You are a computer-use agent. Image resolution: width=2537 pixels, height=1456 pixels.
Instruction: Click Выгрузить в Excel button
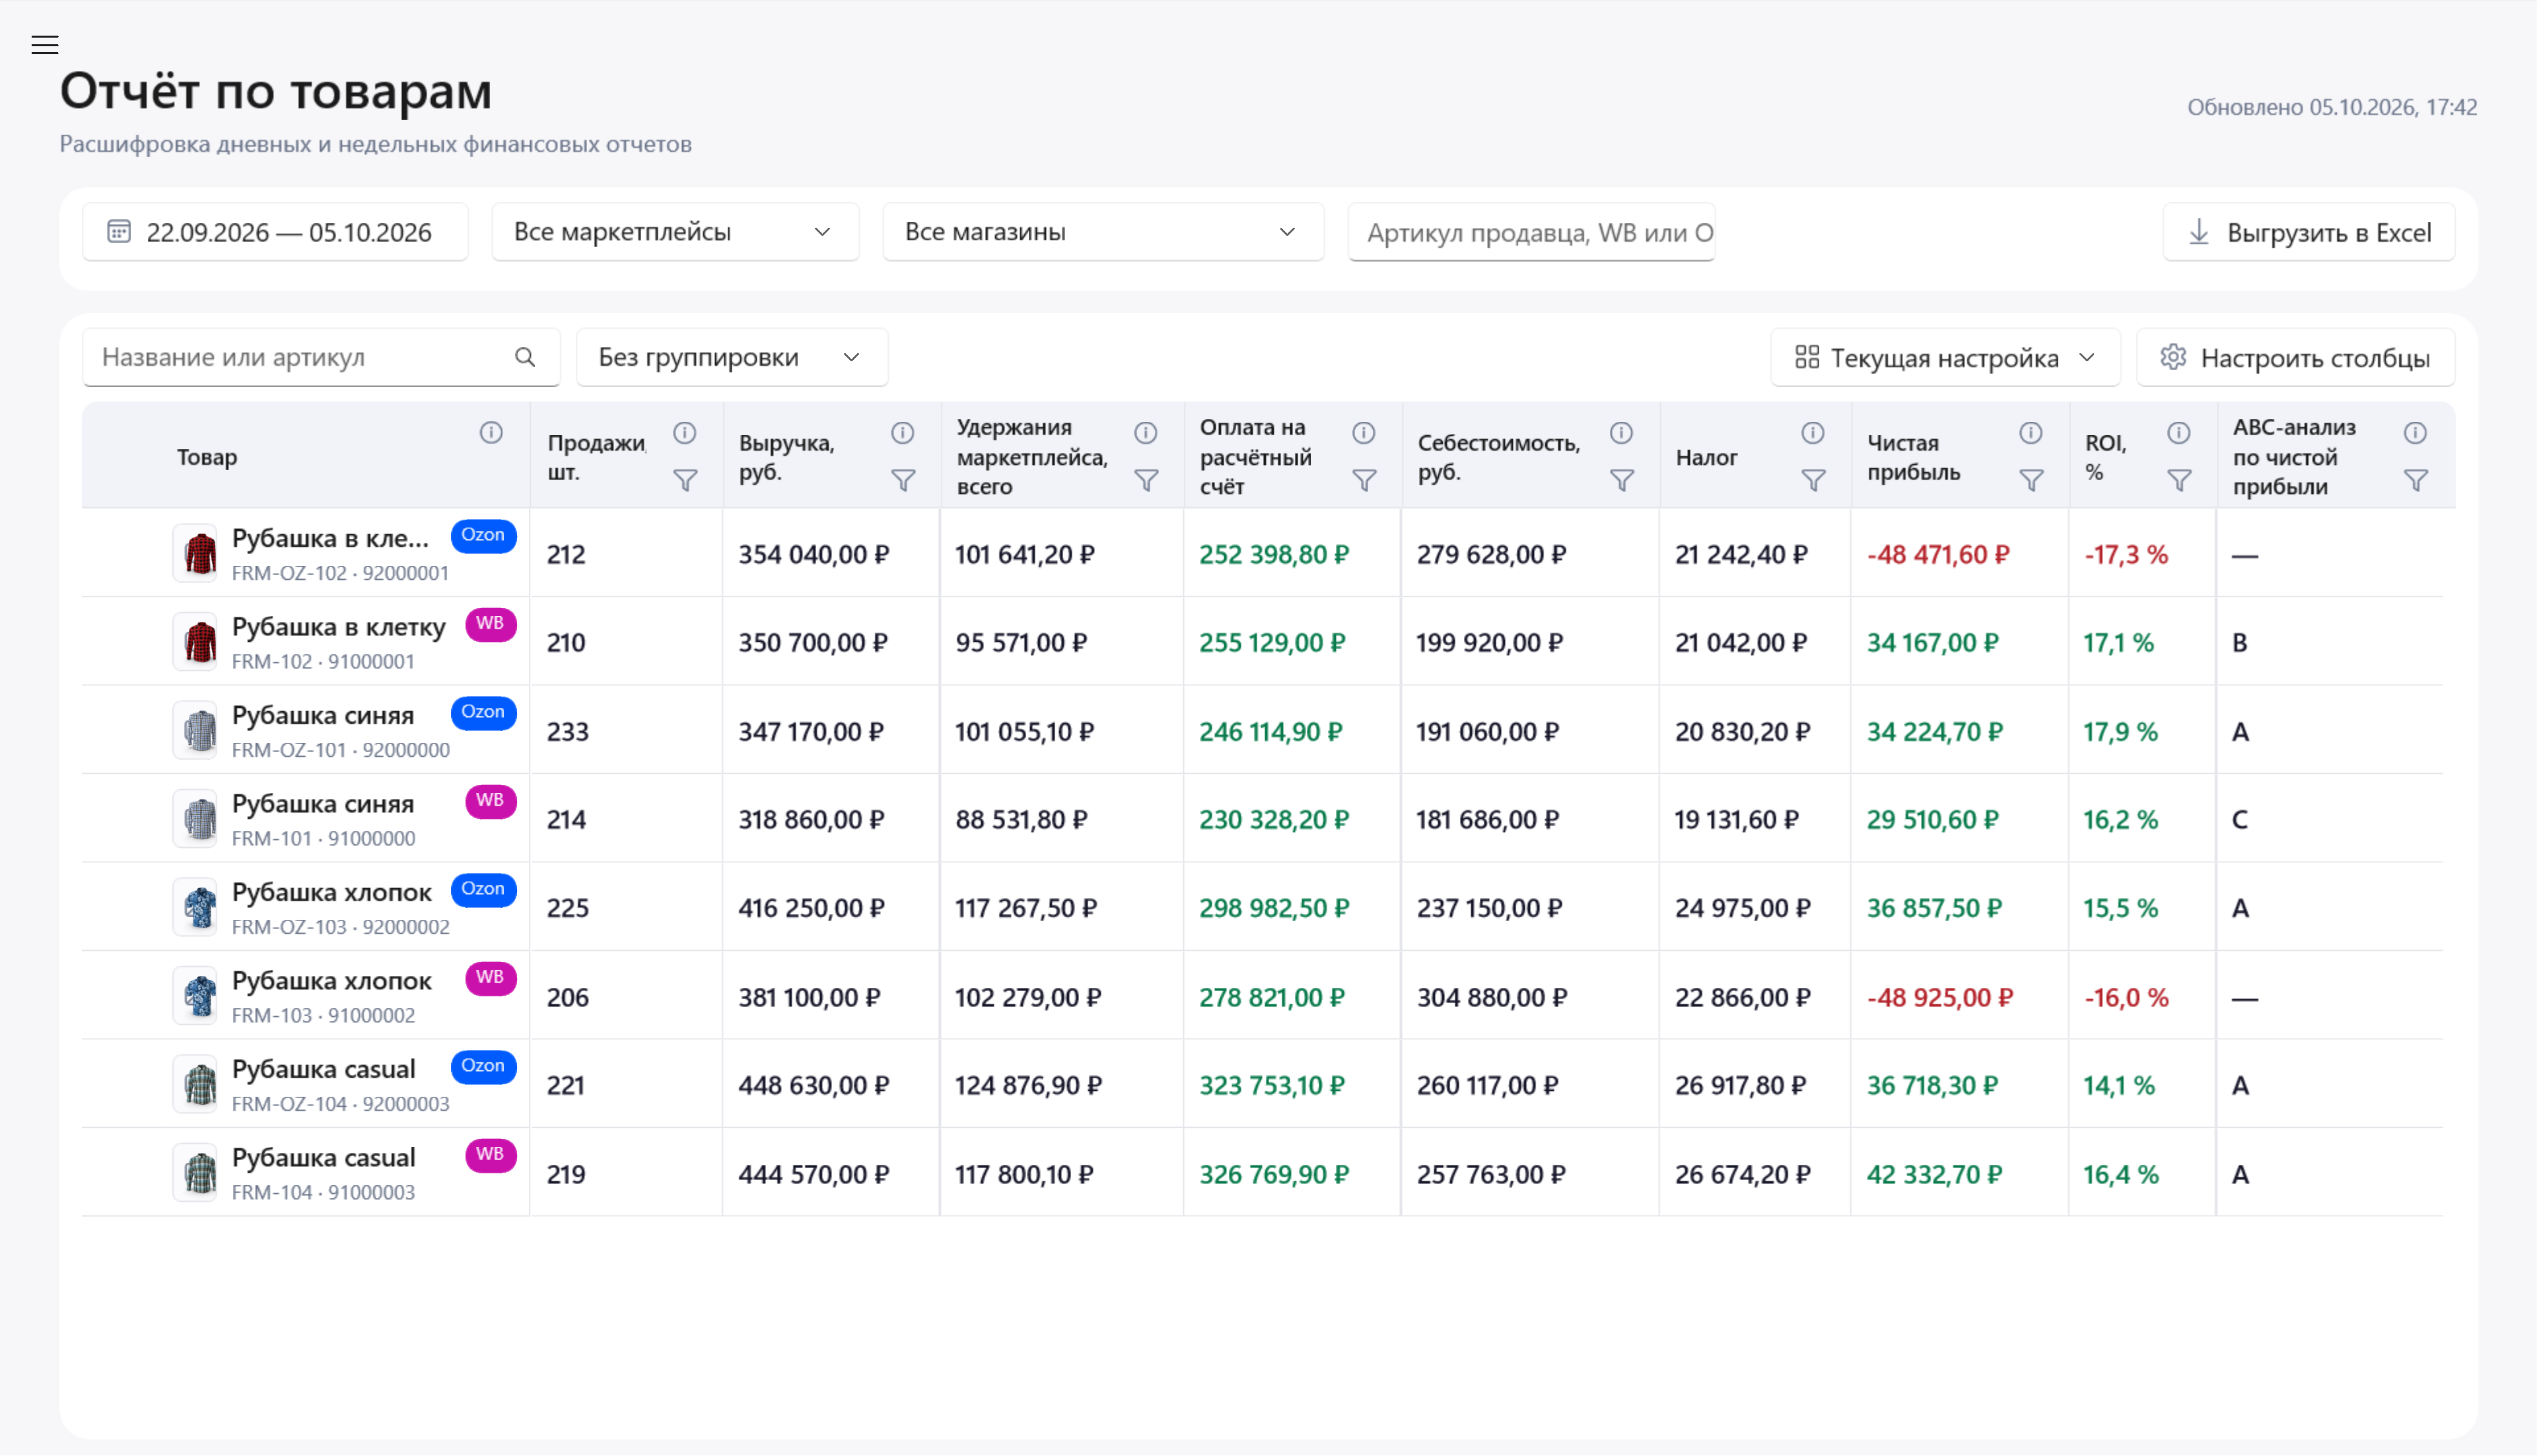tap(2309, 232)
